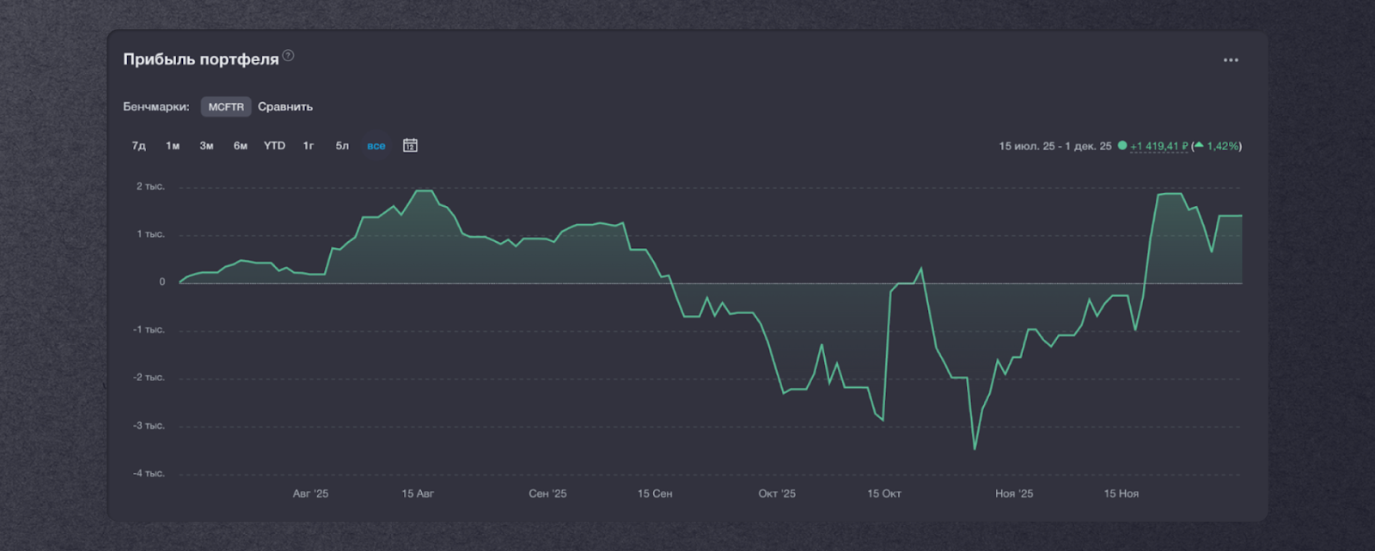This screenshot has height=551, width=1375.
Task: Choose the 3м time range
Action: click(206, 146)
